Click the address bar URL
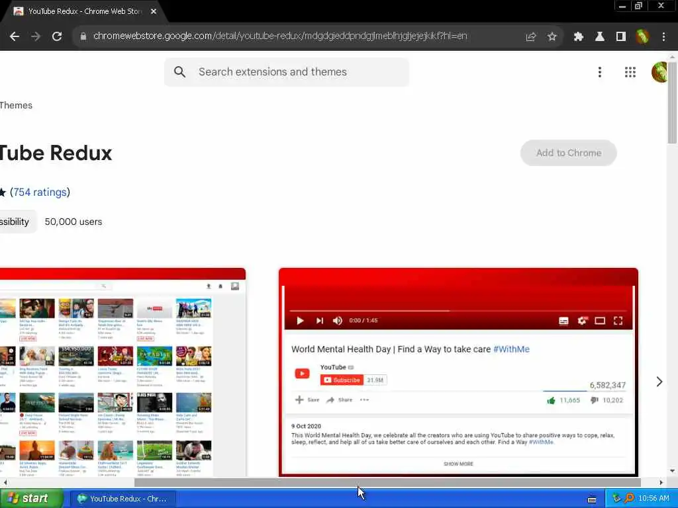678x508 pixels. point(280,36)
